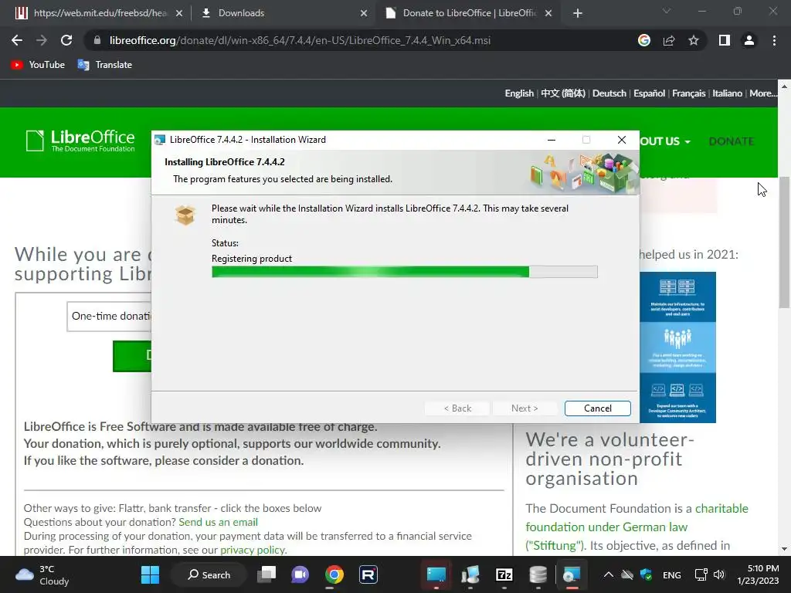Open Windows Security tray icon
Screen dimensions: 791x593
(x=646, y=574)
